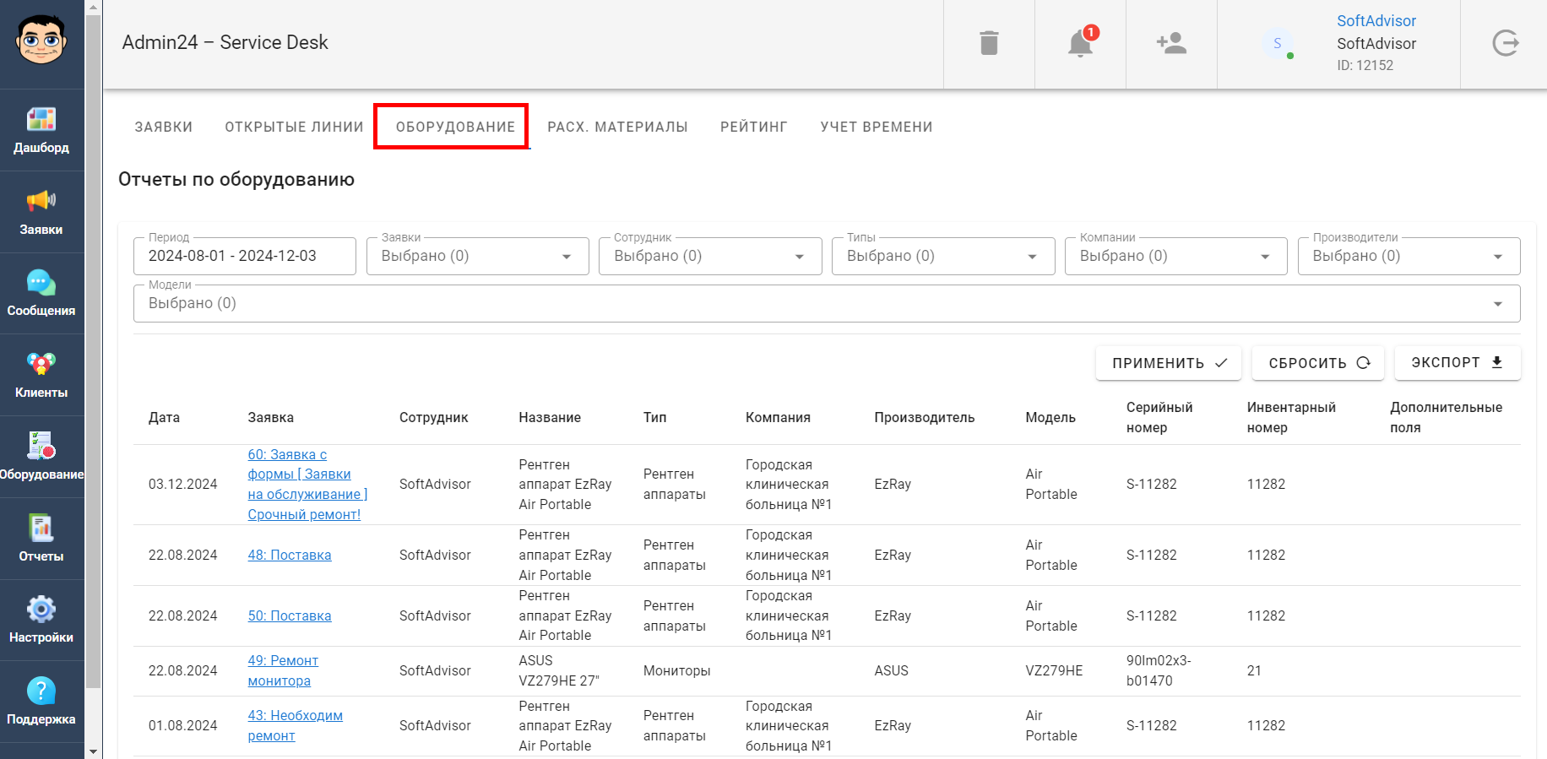Expand the Производители filter dropdown
This screenshot has width=1547, height=759.
pos(1409,256)
